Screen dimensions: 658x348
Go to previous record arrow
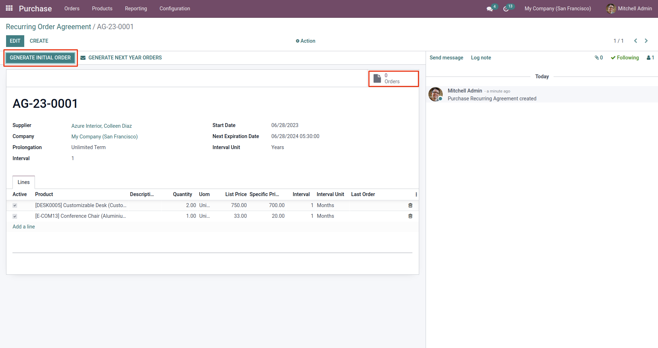[636, 41]
